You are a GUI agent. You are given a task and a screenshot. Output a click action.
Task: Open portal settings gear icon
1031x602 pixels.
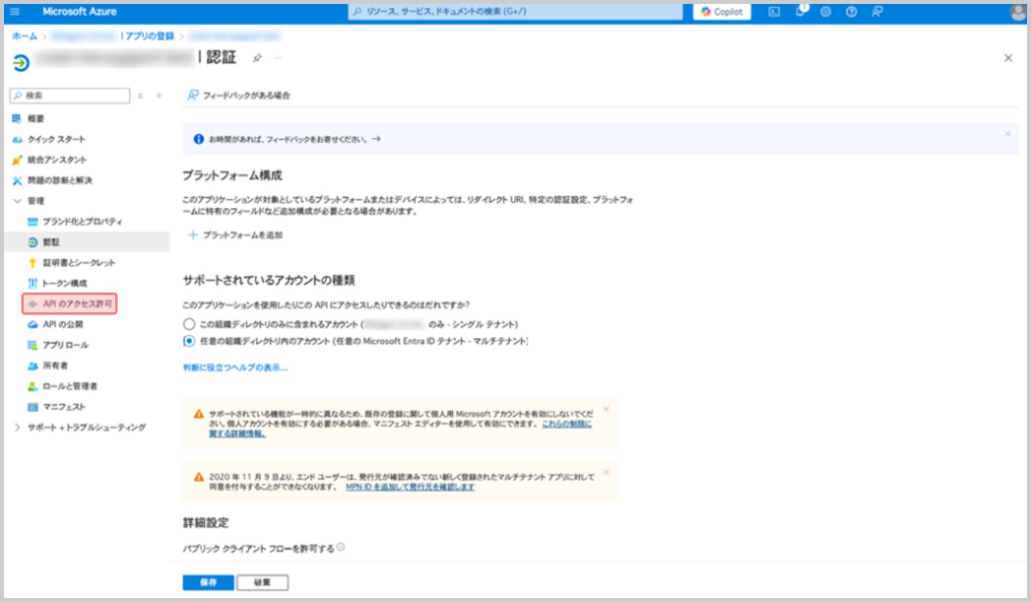[x=825, y=12]
